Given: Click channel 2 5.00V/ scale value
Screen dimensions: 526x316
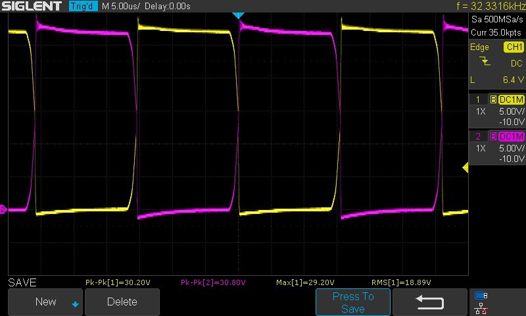Looking at the screenshot, I should pos(512,148).
